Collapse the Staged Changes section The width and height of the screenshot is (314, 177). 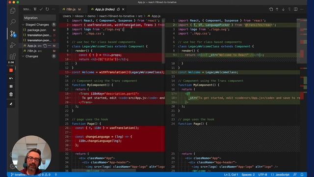[x=37, y=25]
